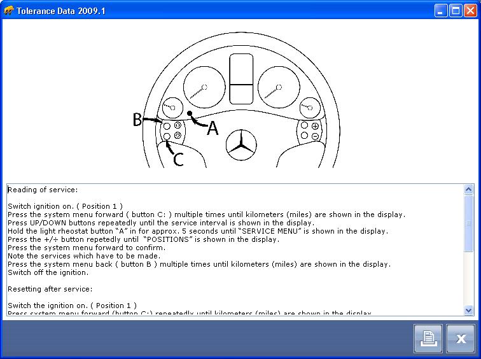Maximize the Tolerance Data window
The image size is (481, 359).
coord(456,11)
